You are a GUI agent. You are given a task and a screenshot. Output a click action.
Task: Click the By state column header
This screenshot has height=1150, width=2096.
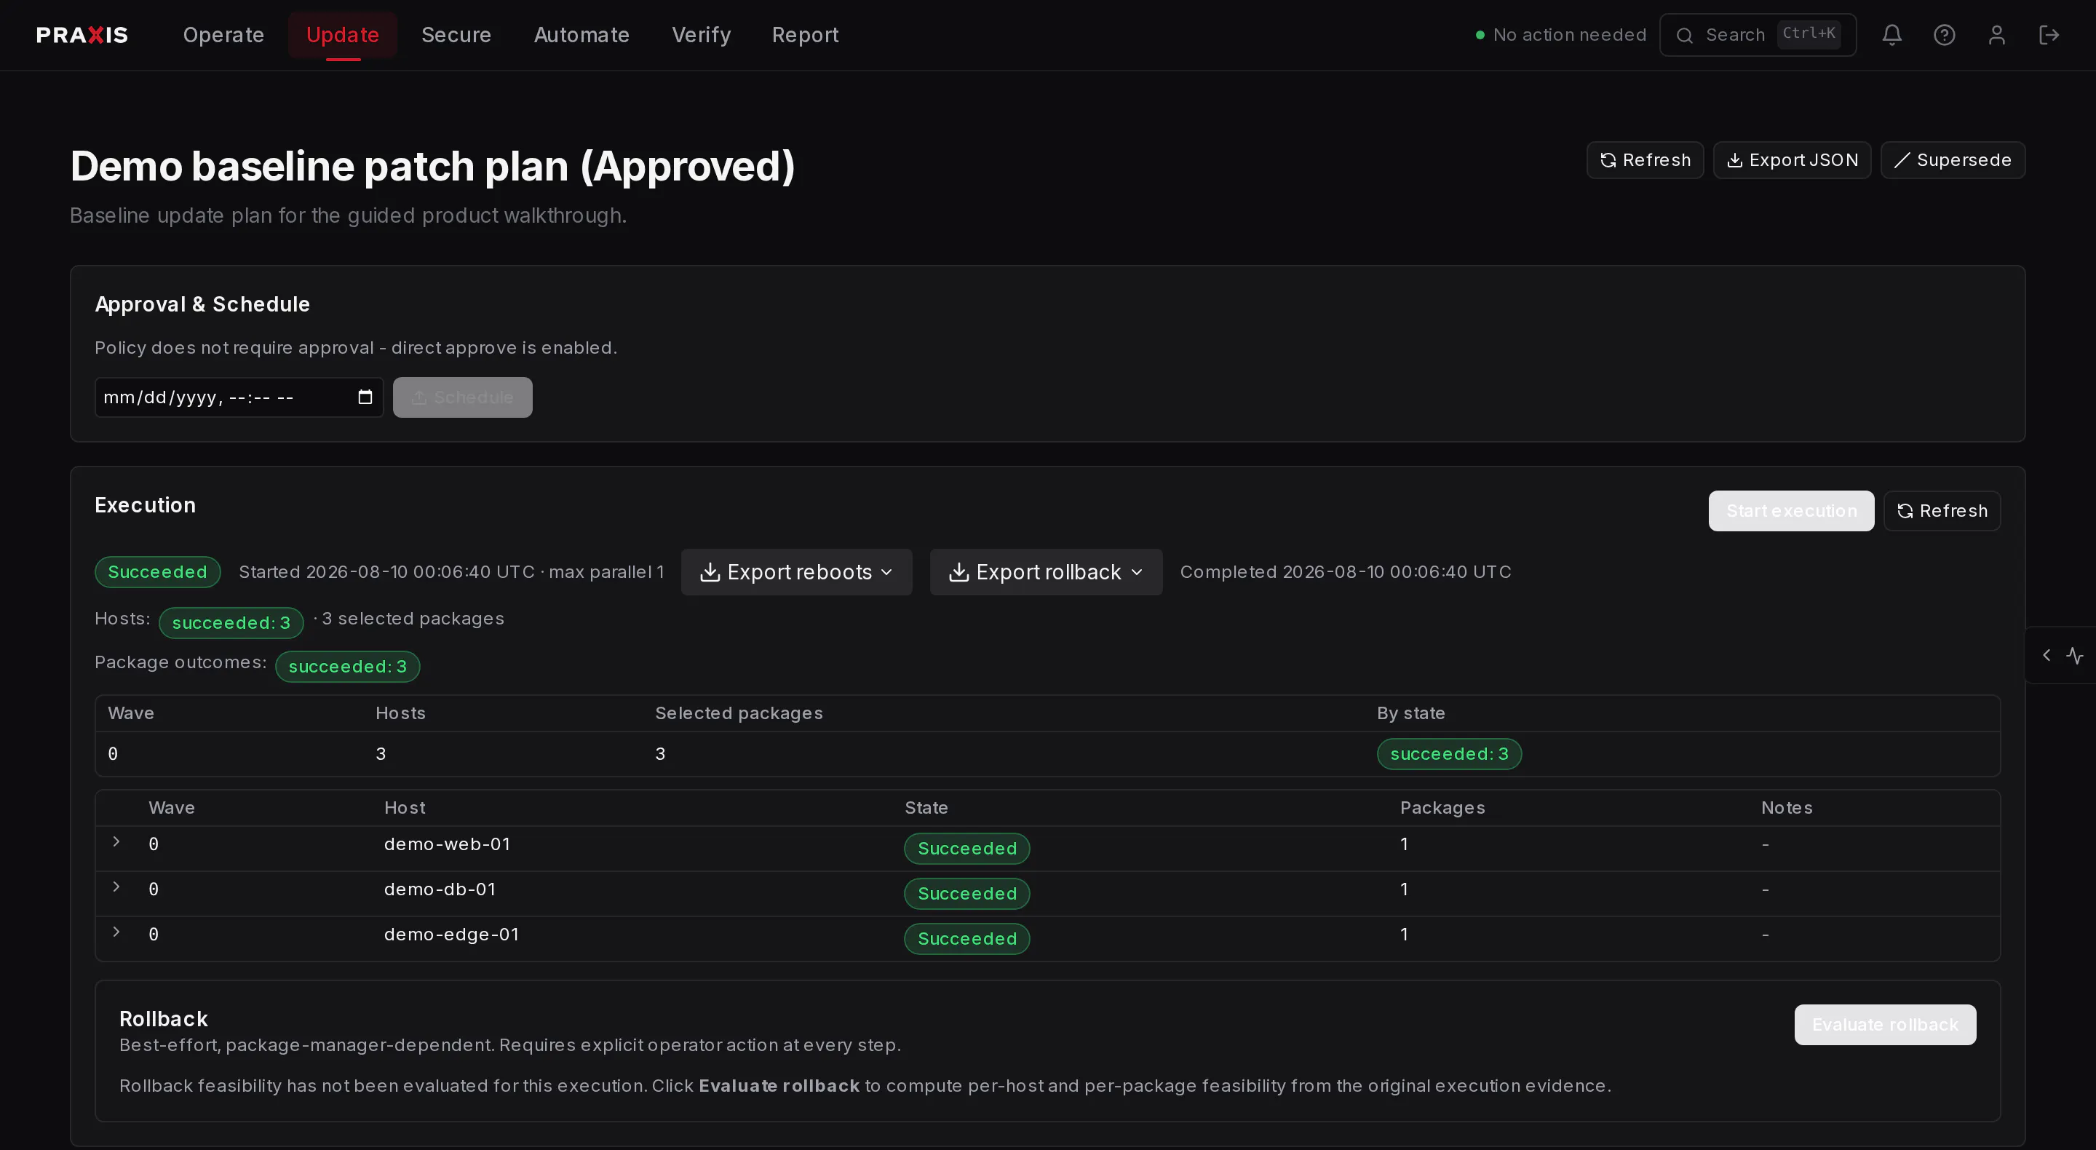(1411, 713)
